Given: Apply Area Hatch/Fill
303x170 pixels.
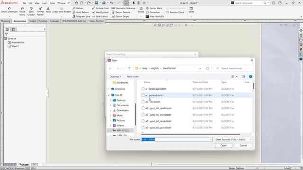Looking at the screenshot, I should click(x=155, y=17).
